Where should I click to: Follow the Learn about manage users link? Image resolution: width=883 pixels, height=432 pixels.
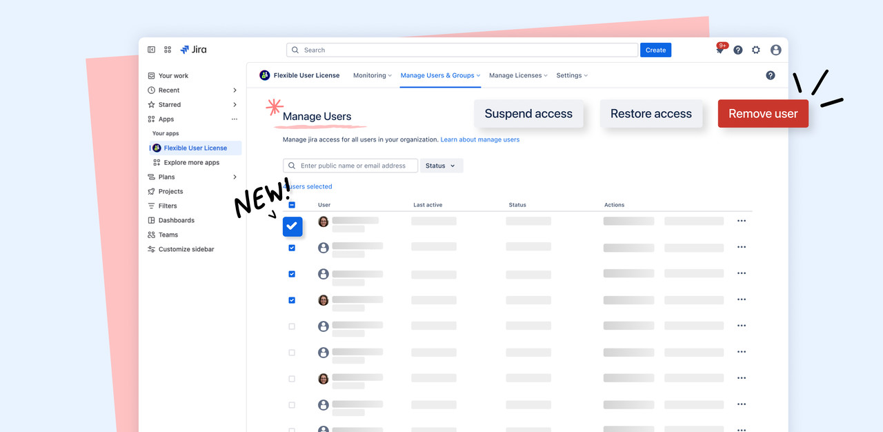click(480, 139)
